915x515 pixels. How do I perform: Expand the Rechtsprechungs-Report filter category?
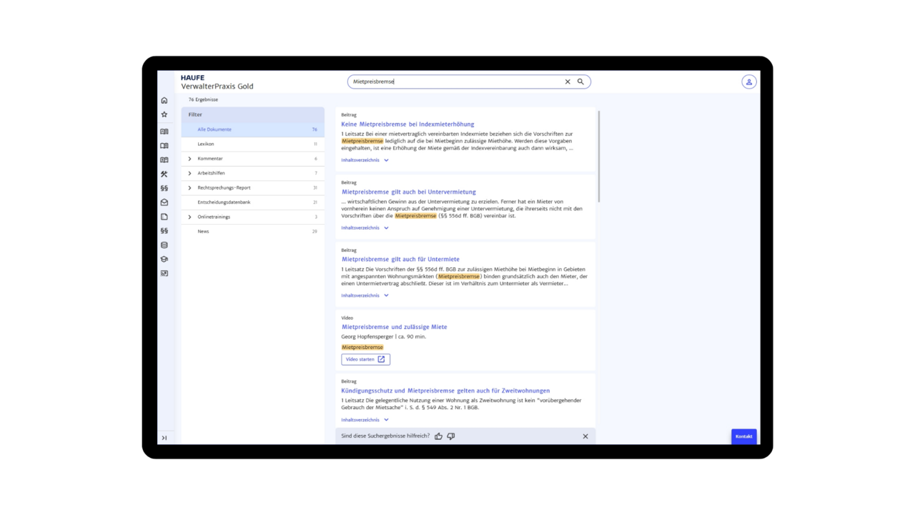click(x=189, y=188)
